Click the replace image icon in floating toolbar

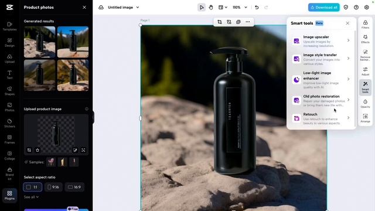(x=229, y=22)
